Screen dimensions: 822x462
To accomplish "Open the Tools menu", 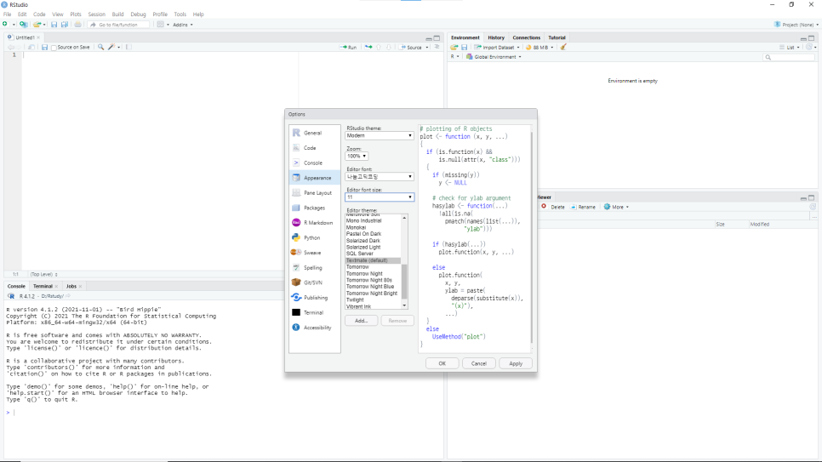I will click(180, 14).
